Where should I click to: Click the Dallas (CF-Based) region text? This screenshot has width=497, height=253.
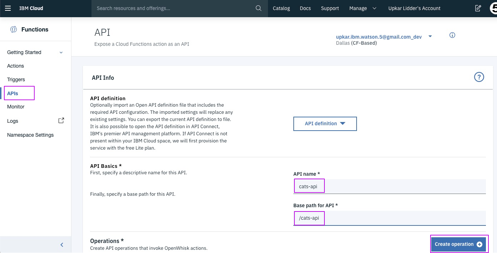point(357,43)
